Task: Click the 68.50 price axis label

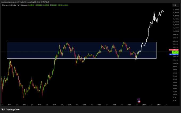Action: pos(175,101)
